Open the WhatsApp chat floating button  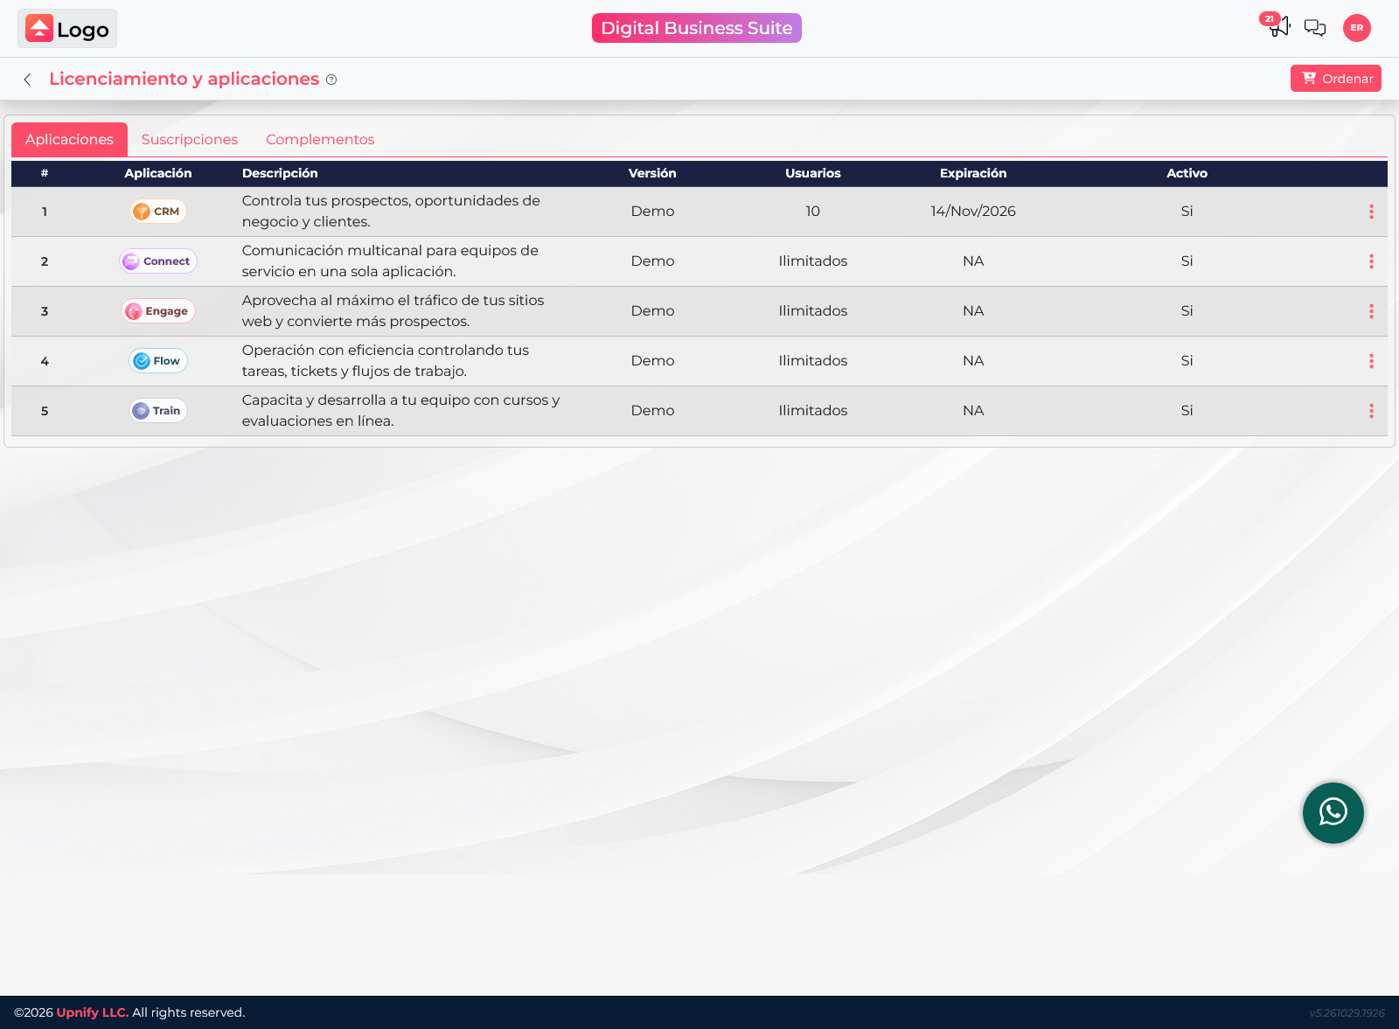pyautogui.click(x=1333, y=813)
